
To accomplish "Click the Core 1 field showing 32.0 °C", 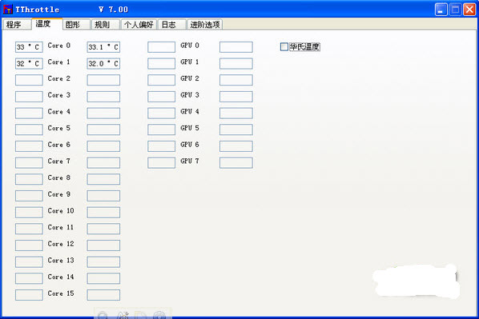I will click(103, 63).
